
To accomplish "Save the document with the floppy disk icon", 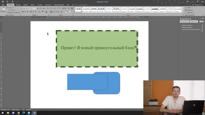I will (3, 2).
